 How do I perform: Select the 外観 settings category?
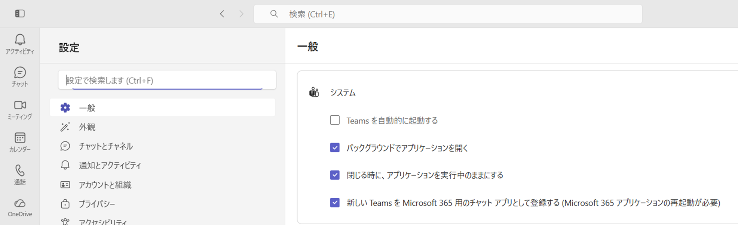tap(163, 127)
